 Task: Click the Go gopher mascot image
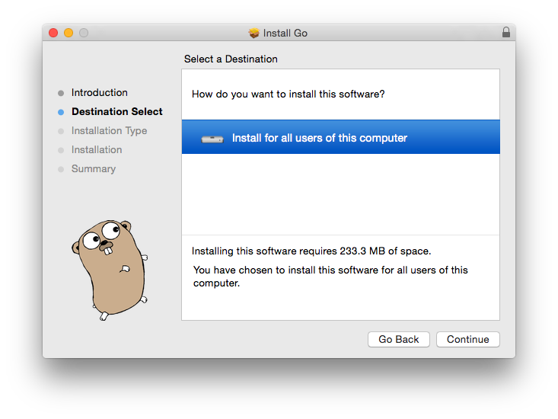(110, 270)
